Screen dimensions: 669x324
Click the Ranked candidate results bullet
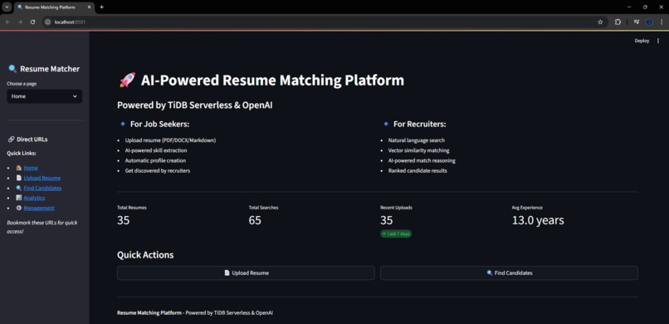pyautogui.click(x=418, y=171)
